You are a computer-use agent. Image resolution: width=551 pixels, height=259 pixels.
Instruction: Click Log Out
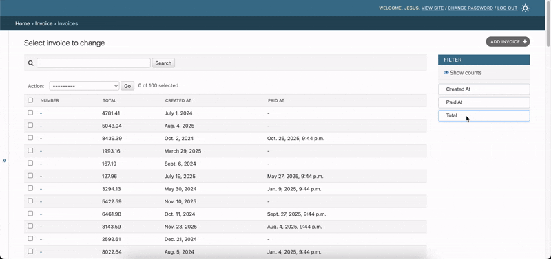507,8
